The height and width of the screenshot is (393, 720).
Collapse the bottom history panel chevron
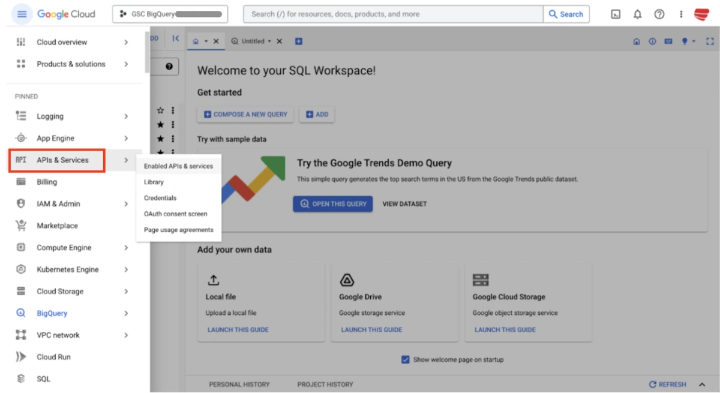click(x=702, y=384)
